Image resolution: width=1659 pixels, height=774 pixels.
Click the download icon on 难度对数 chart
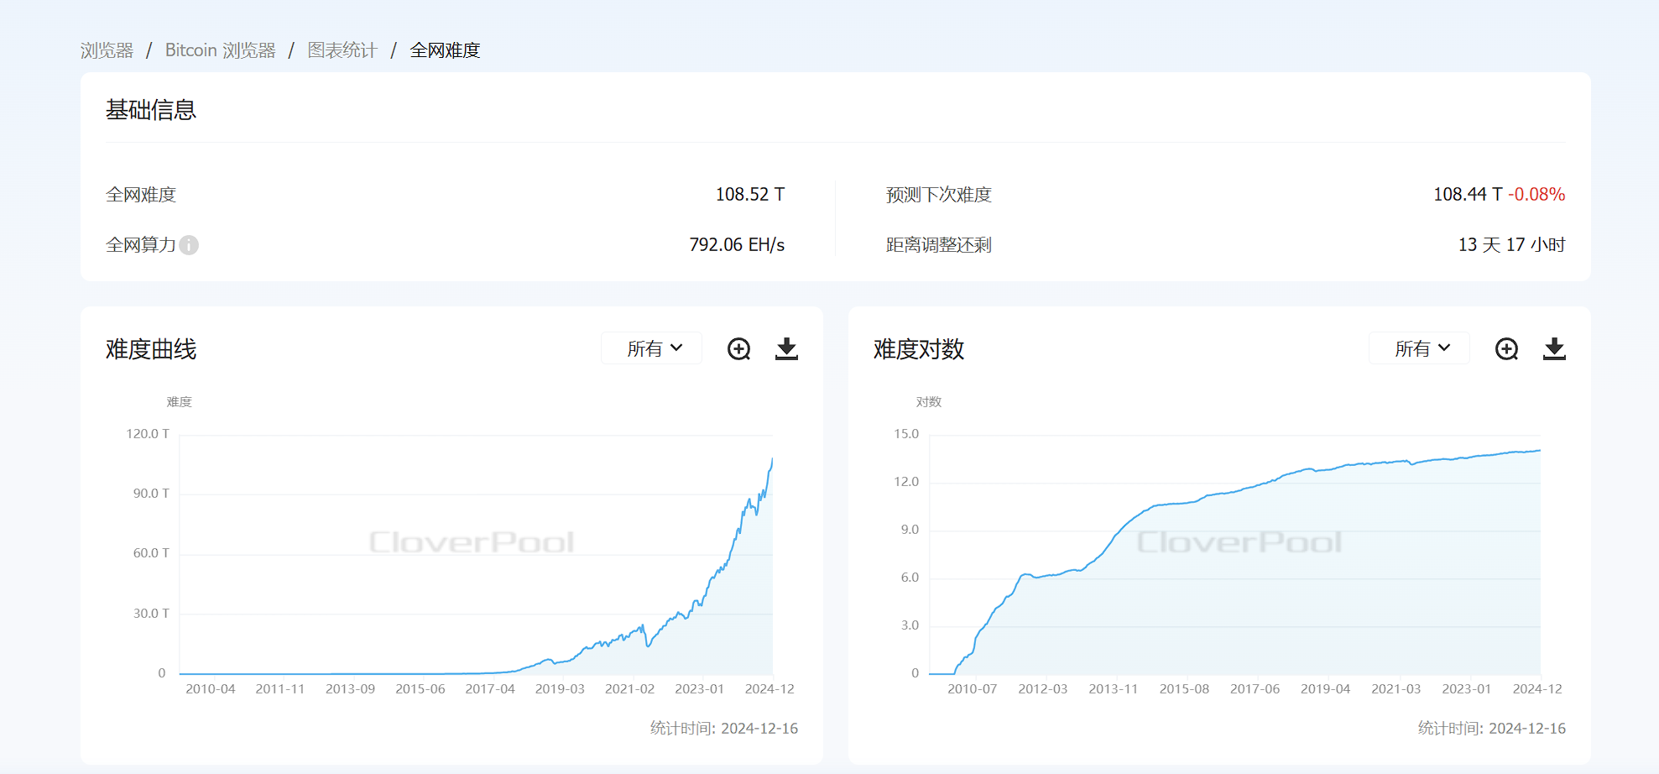[x=1554, y=348]
